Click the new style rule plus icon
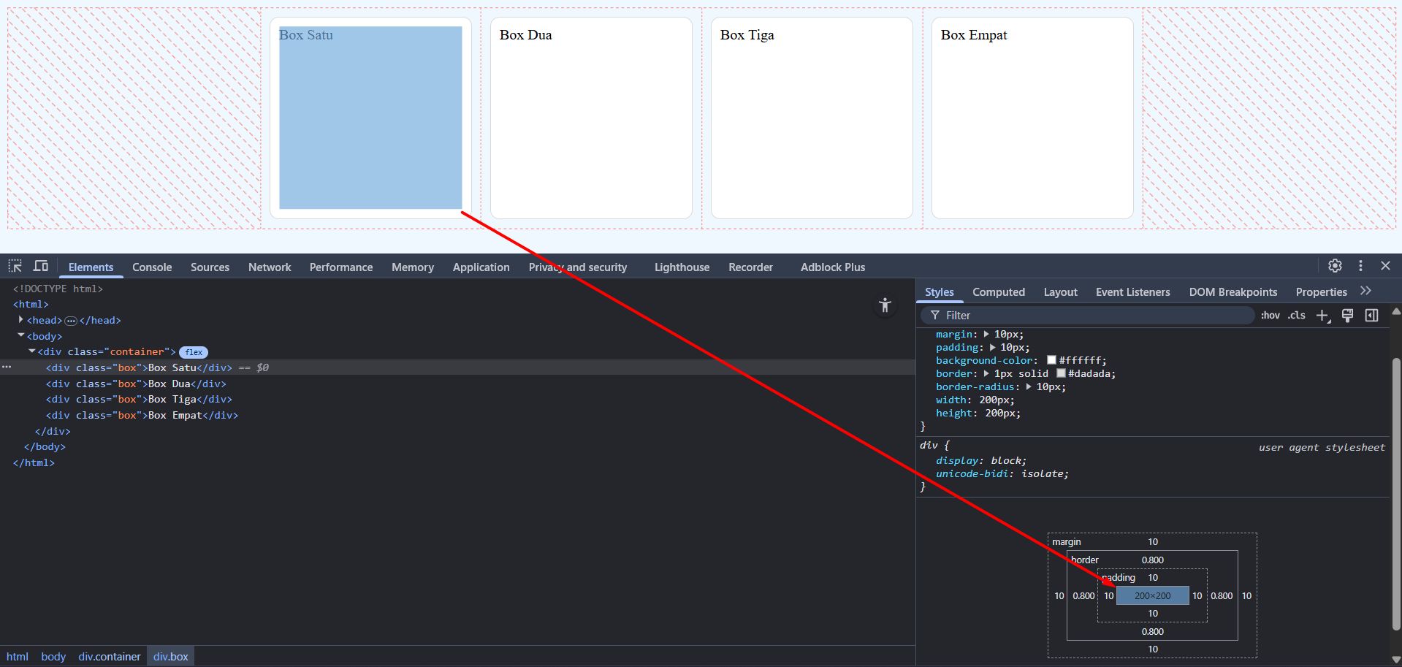The width and height of the screenshot is (1402, 667). (1322, 316)
